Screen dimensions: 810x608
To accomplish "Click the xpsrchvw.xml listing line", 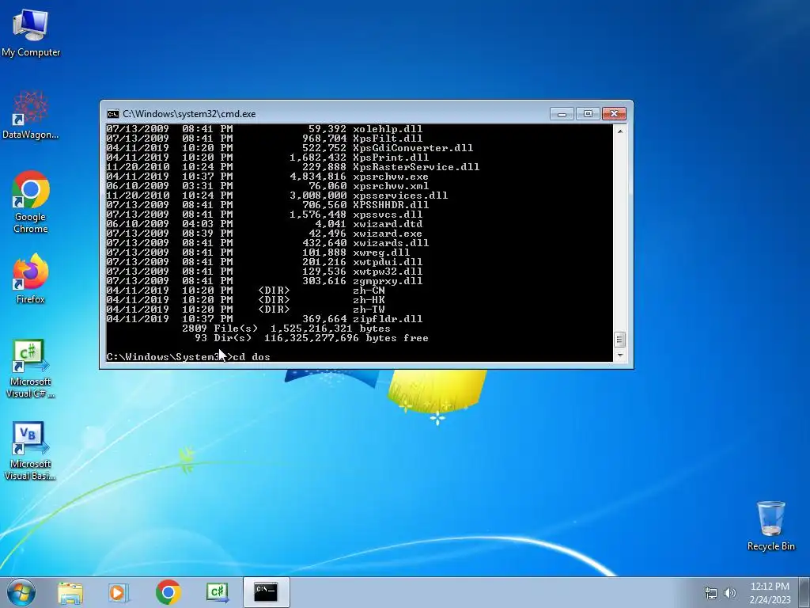I will tap(267, 185).
